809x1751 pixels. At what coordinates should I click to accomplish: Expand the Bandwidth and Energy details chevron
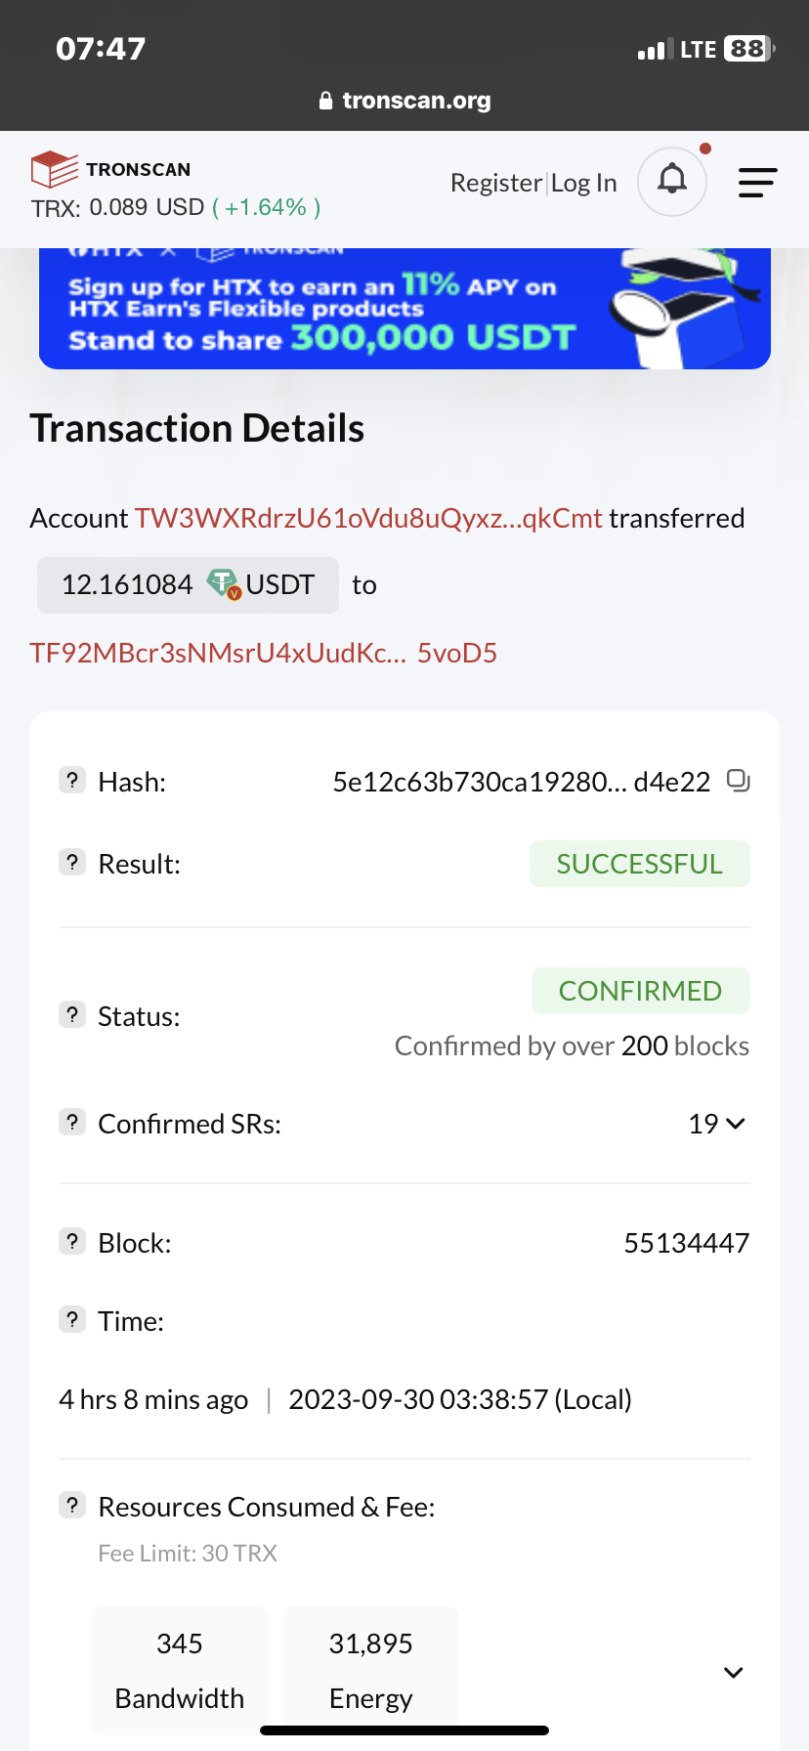tap(734, 1672)
